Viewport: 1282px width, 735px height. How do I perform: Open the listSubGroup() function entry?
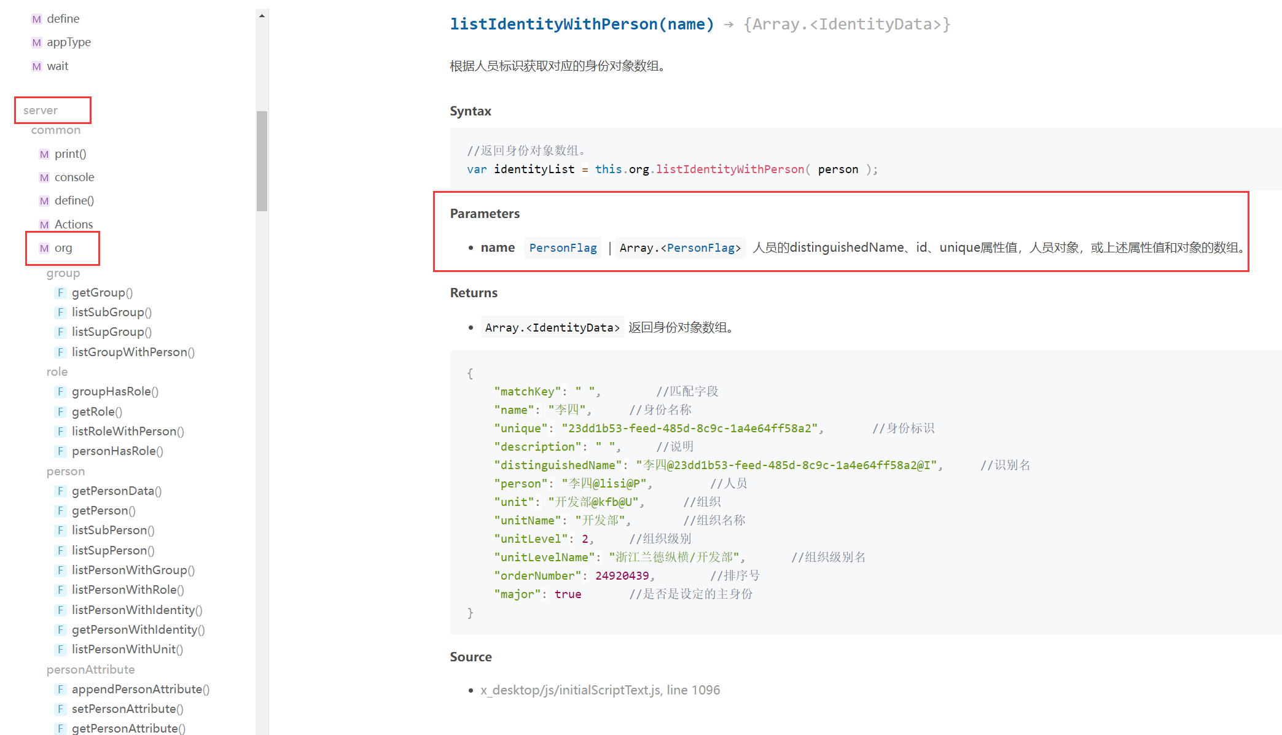(111, 313)
